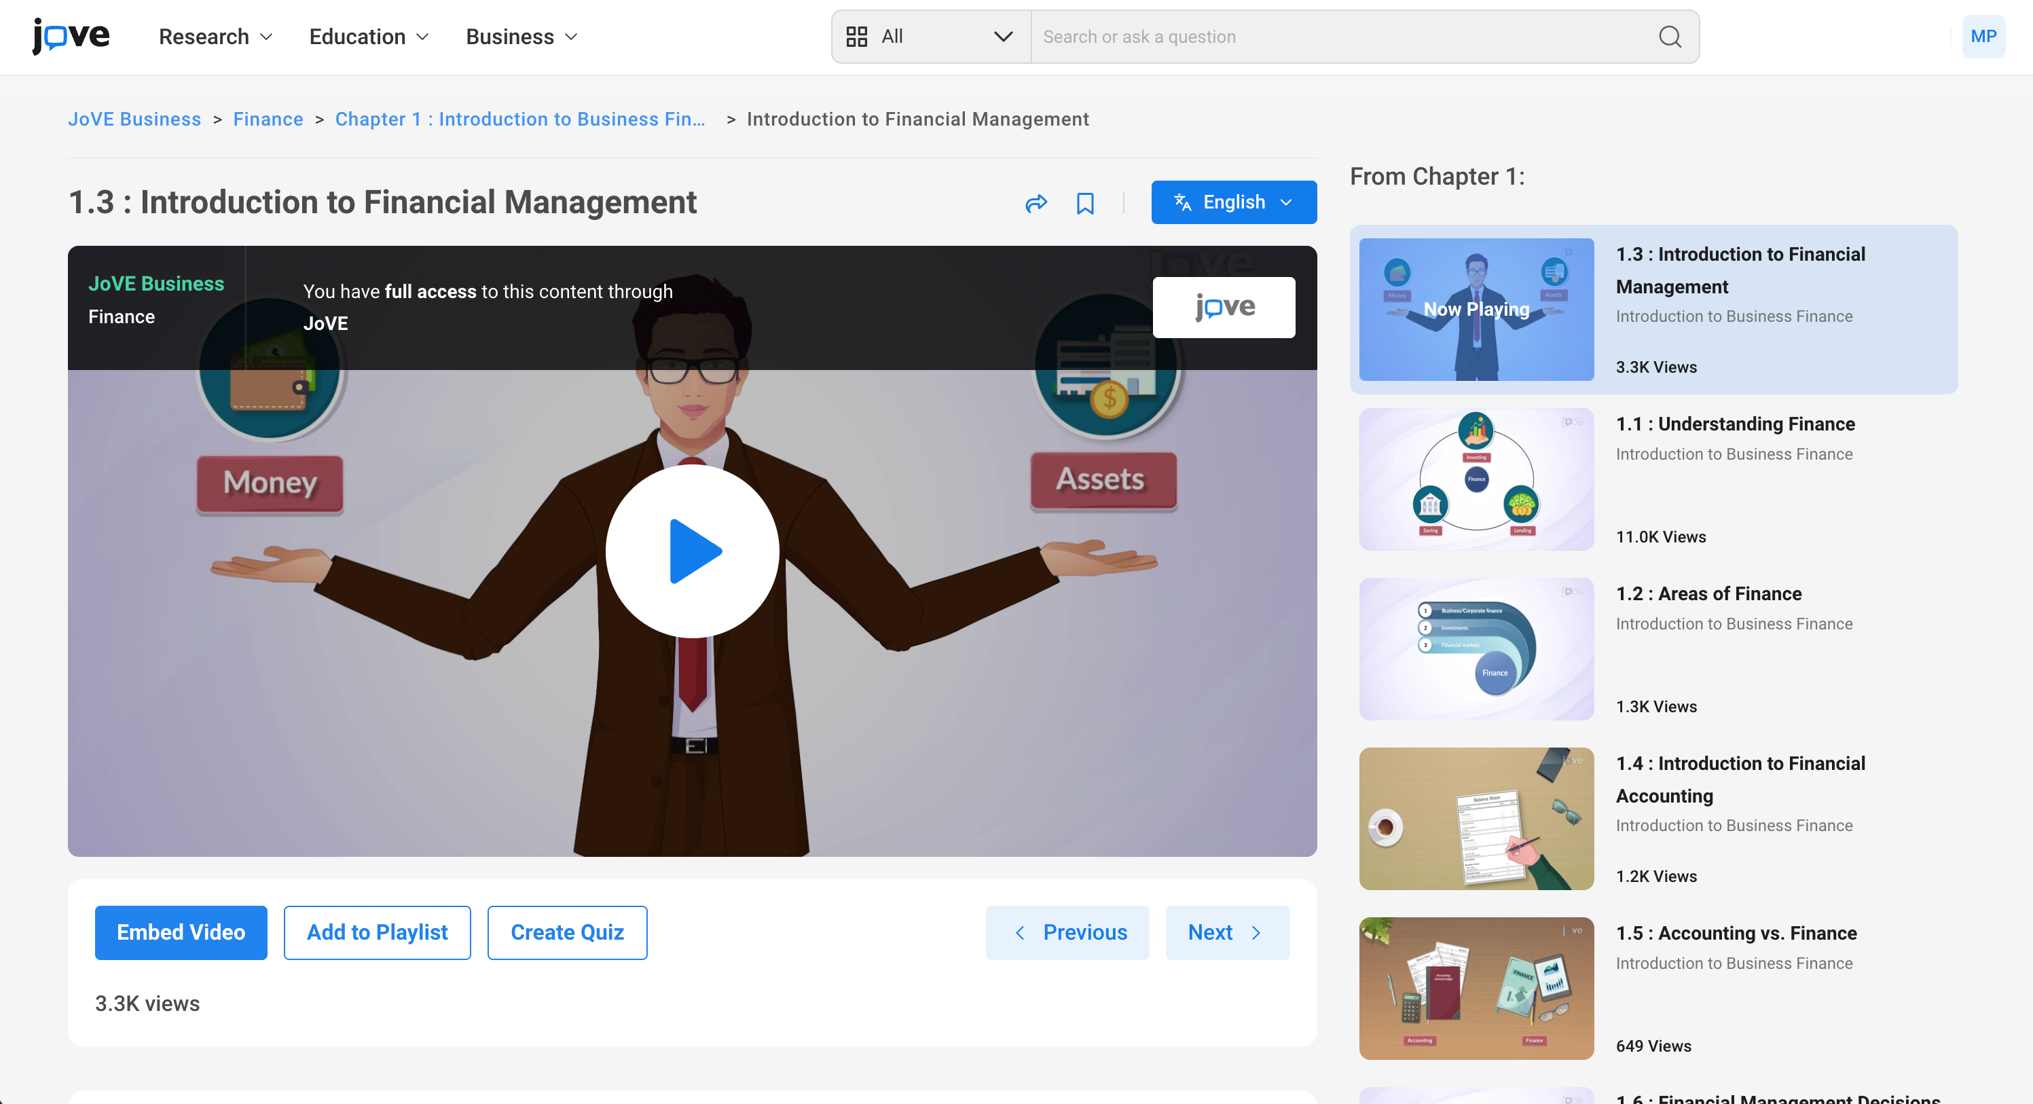Go to Previous video

(x=1067, y=932)
